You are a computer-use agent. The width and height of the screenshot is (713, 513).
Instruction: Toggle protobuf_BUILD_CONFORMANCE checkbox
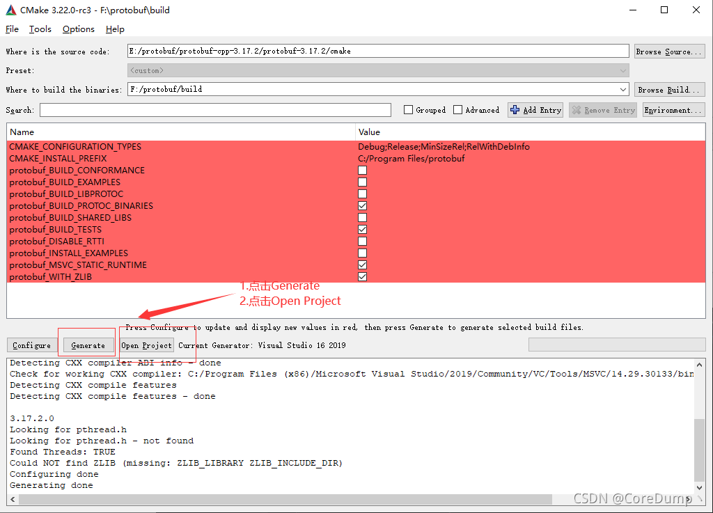pyautogui.click(x=362, y=171)
